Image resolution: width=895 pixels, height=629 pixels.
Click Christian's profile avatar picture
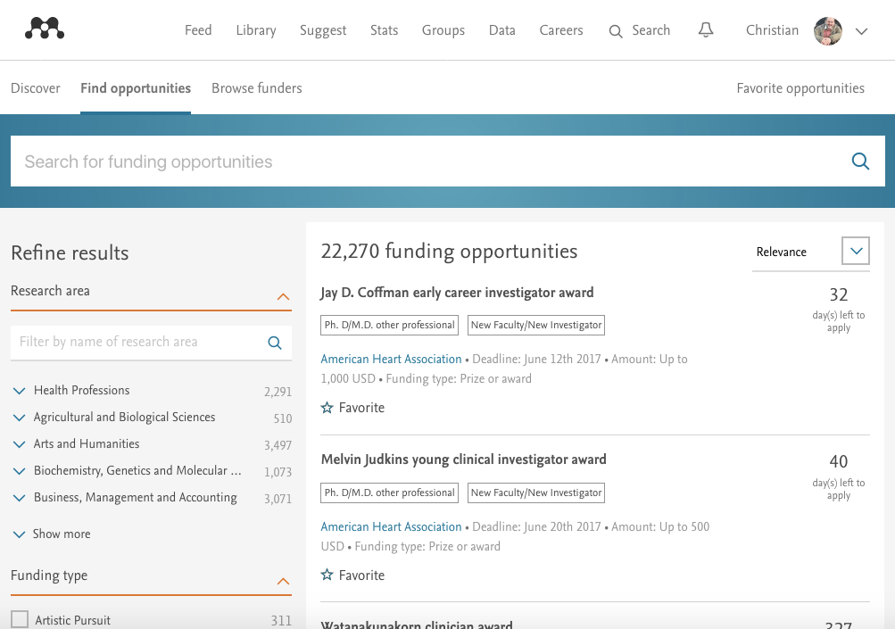[825, 30]
